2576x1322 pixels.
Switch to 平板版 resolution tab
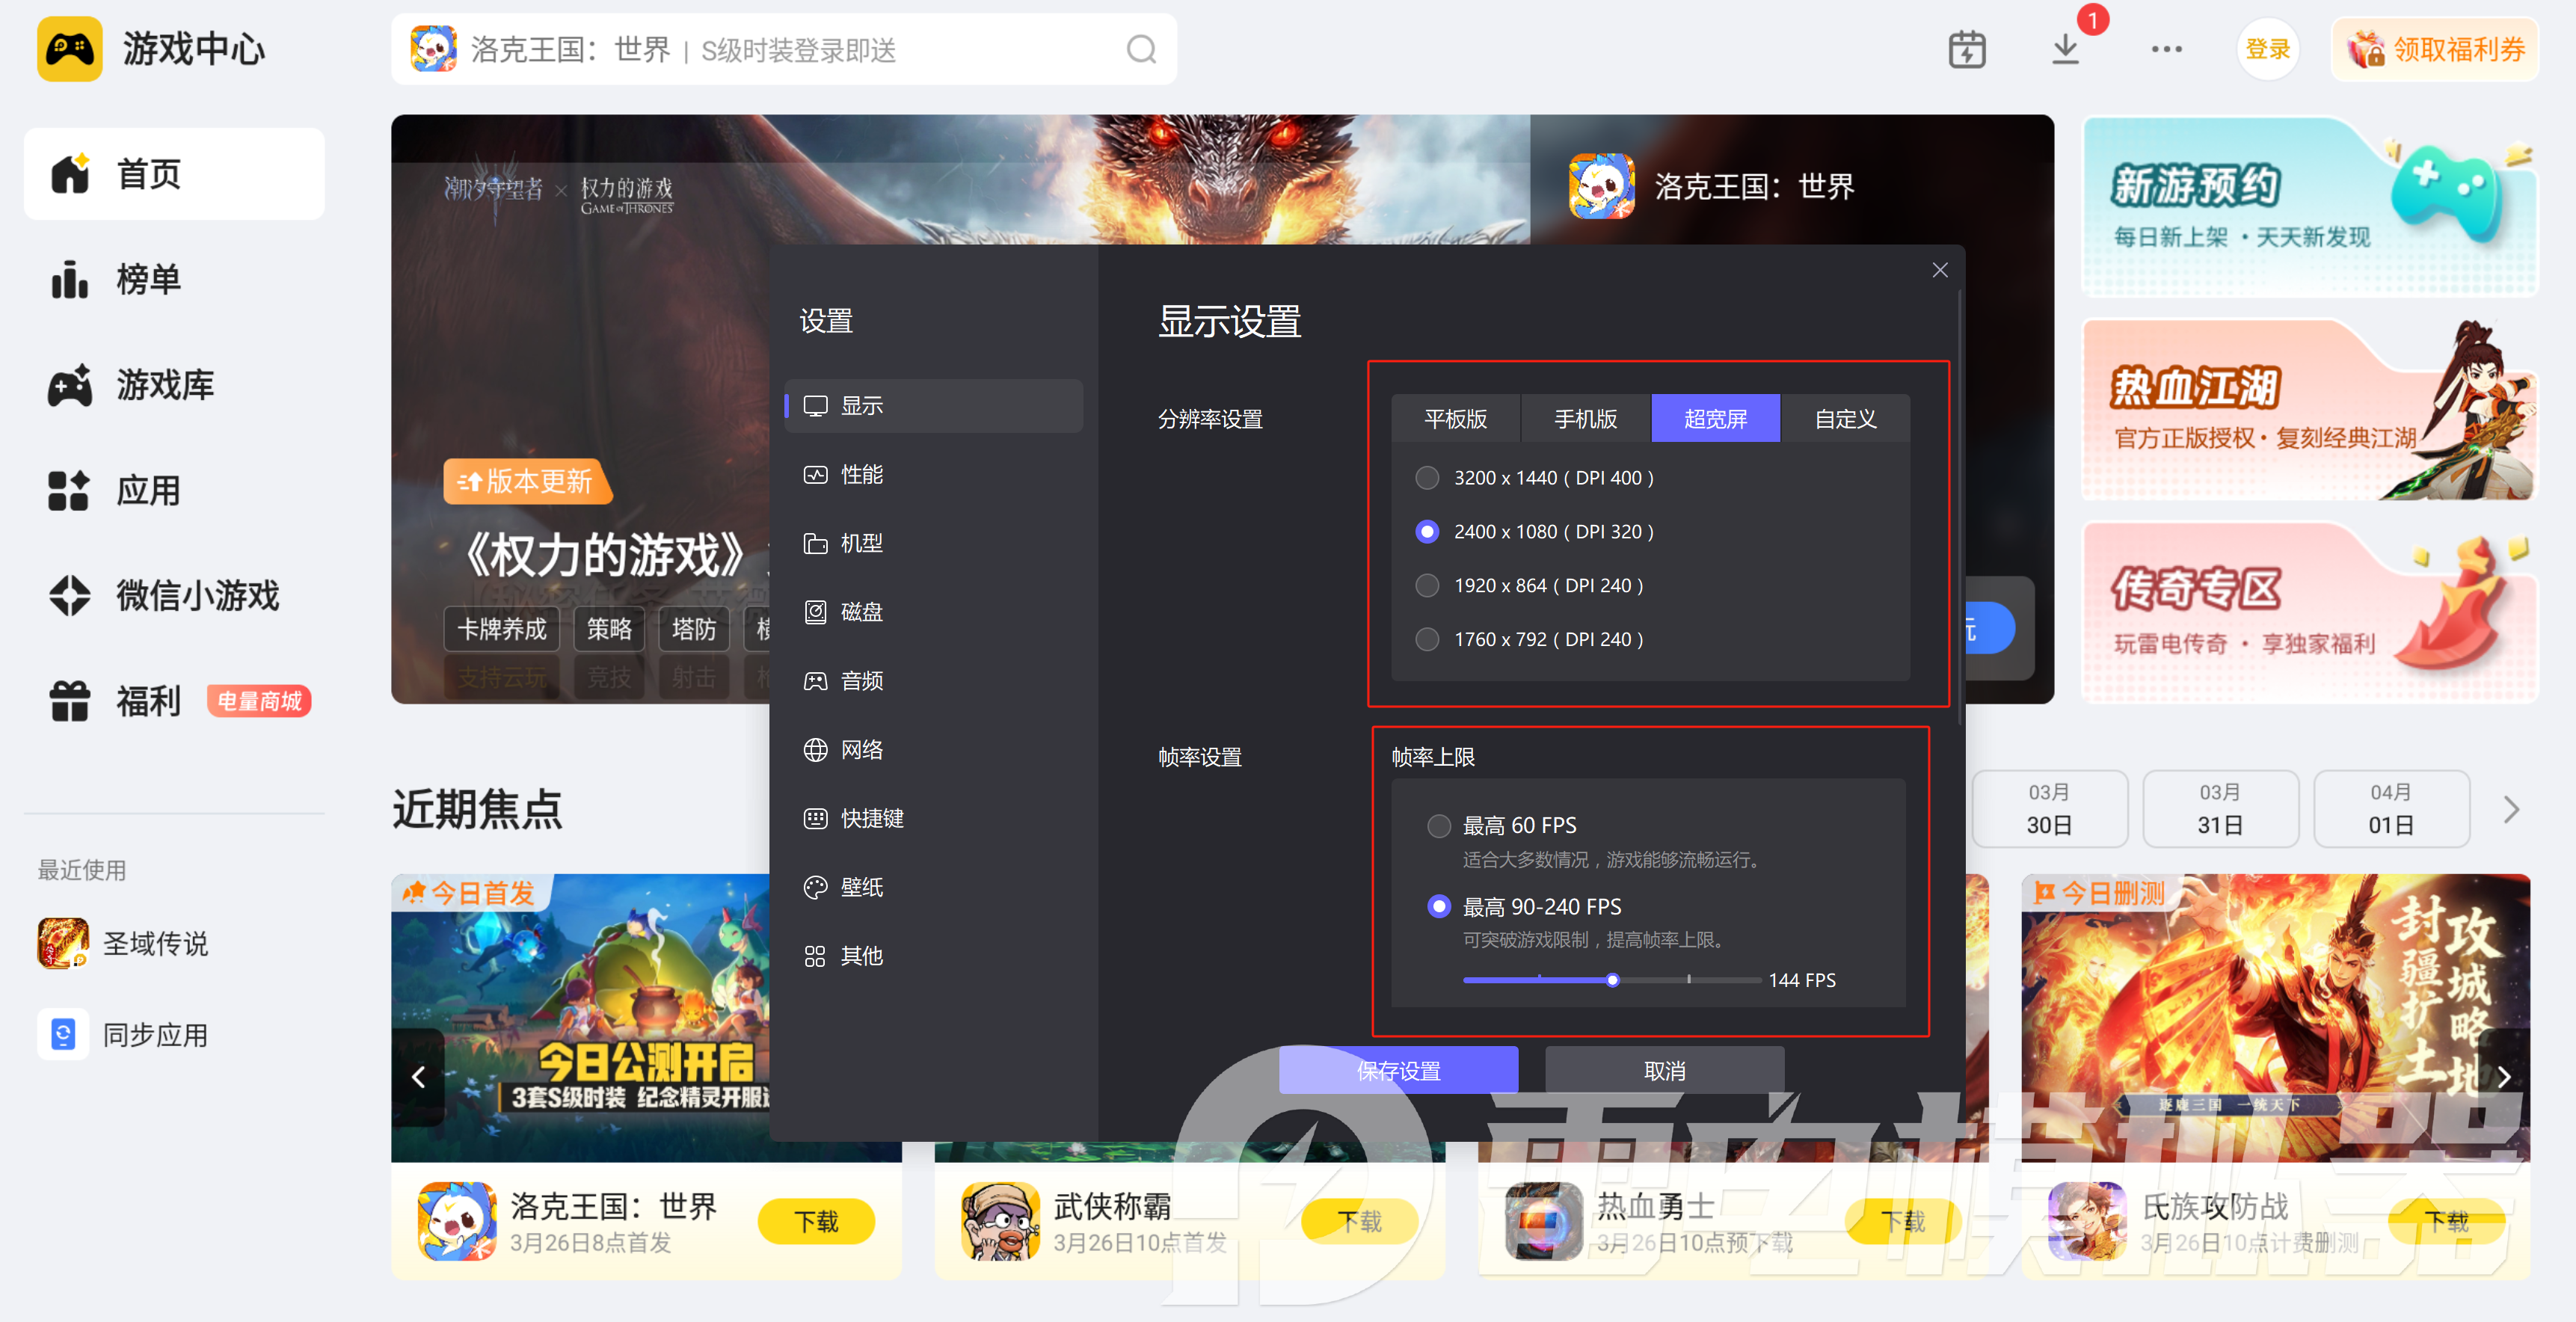point(1455,418)
